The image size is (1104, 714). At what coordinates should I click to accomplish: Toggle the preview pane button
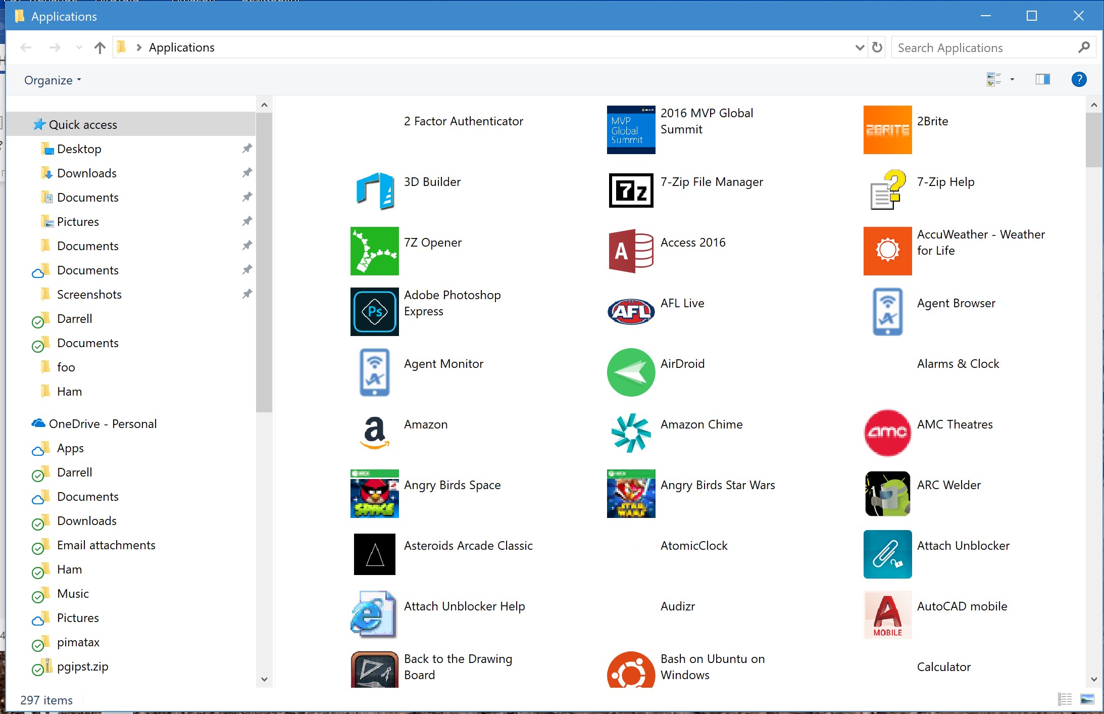[1043, 79]
